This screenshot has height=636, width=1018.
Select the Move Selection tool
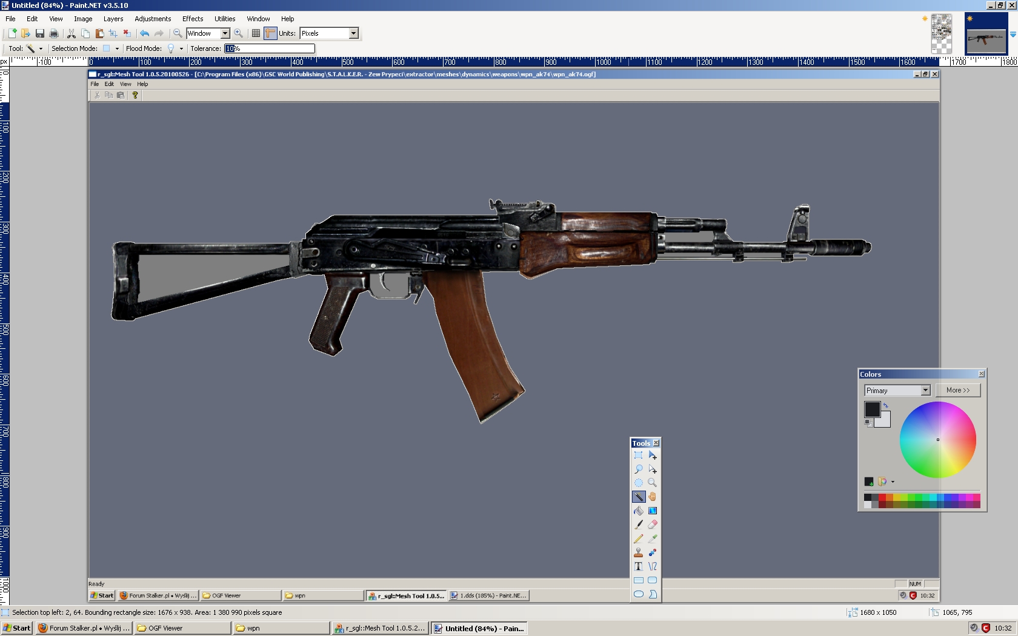(x=653, y=469)
